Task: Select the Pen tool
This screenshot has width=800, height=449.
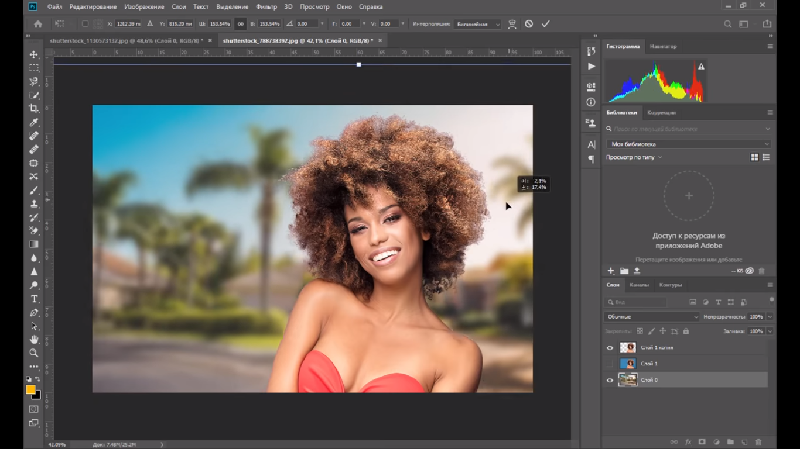Action: 34,312
